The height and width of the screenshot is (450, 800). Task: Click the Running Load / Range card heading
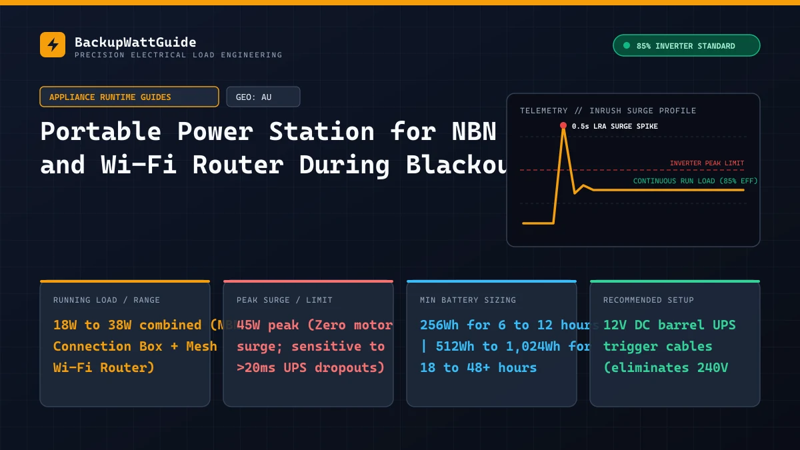[x=107, y=300]
